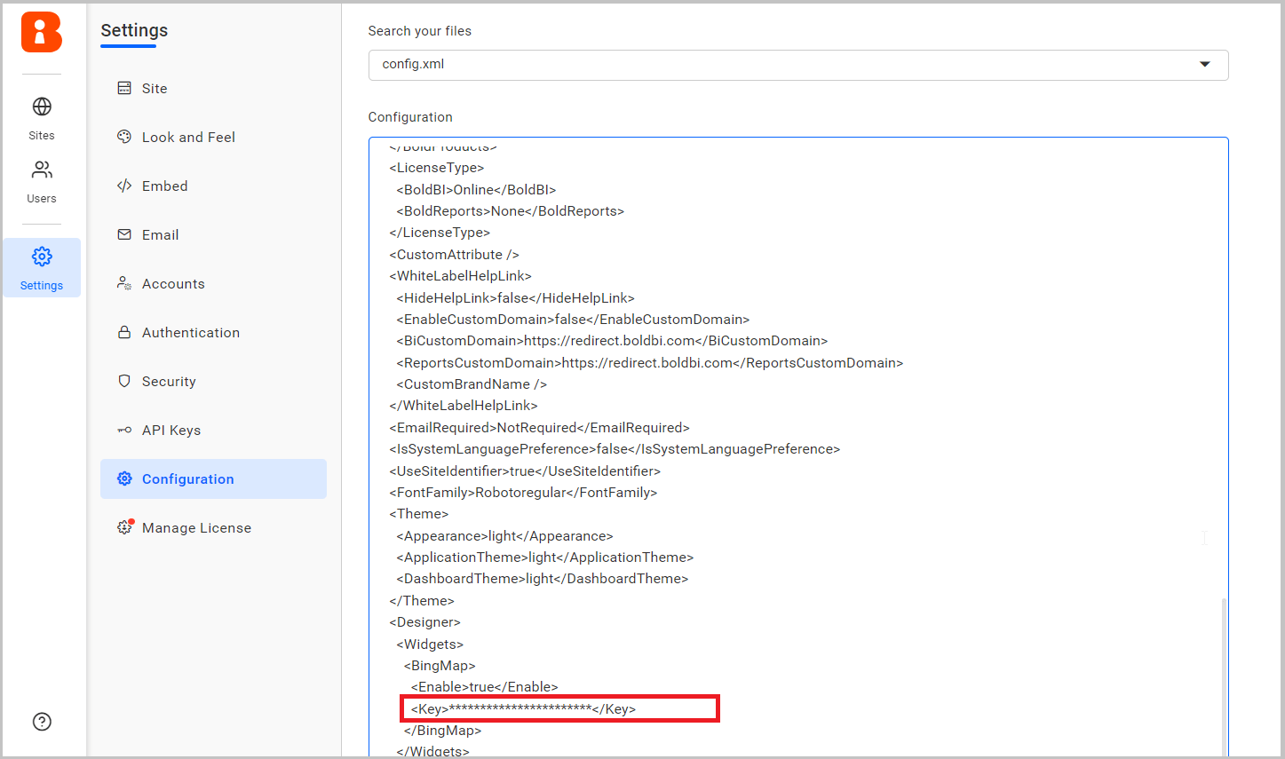Navigate to the Site settings page
Image resolution: width=1285 pixels, height=759 pixels.
(155, 88)
